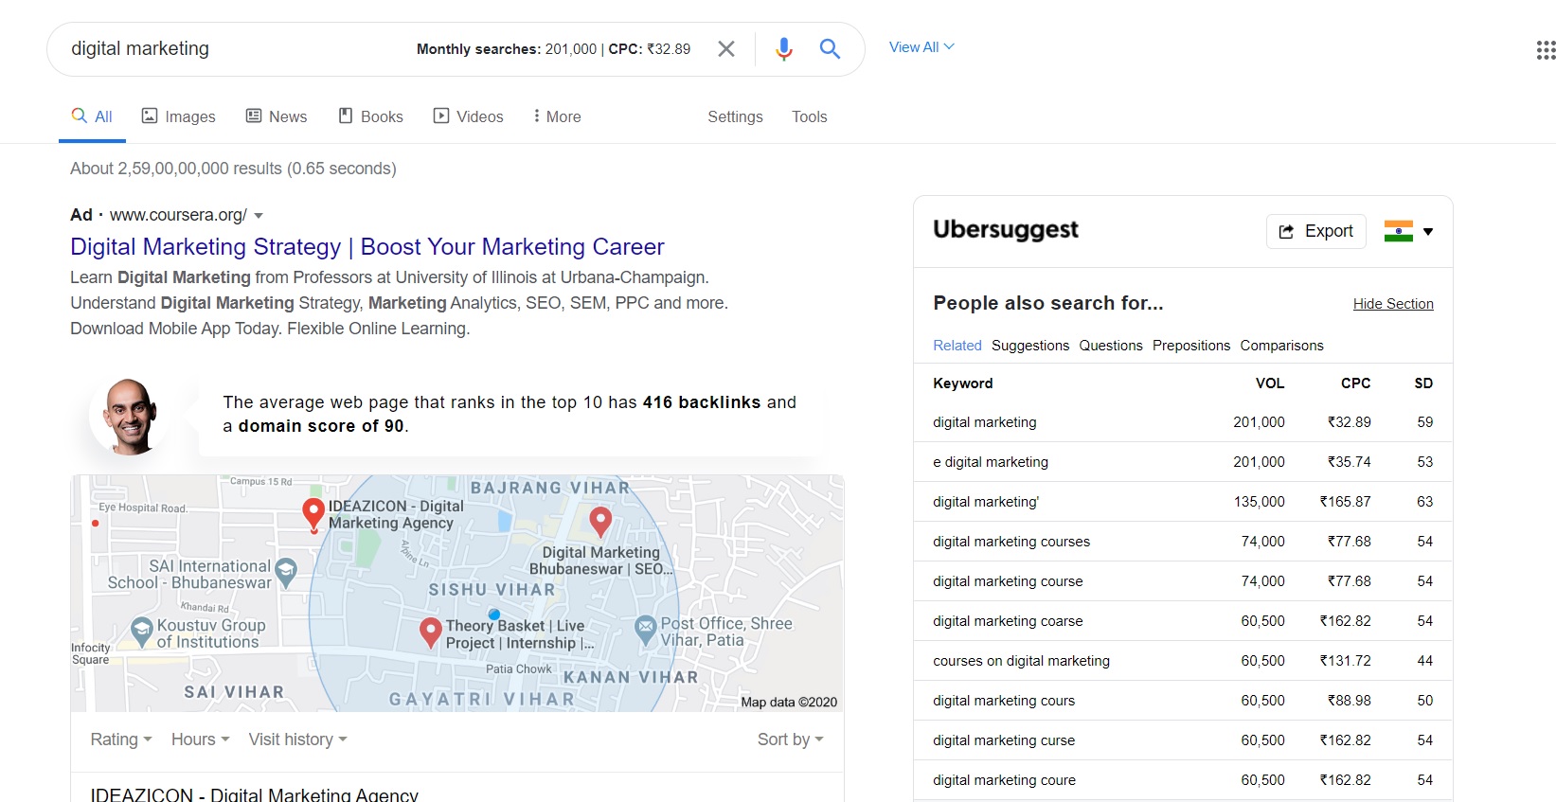Expand View All dropdown
Screen dimensions: 1556x802
click(921, 46)
